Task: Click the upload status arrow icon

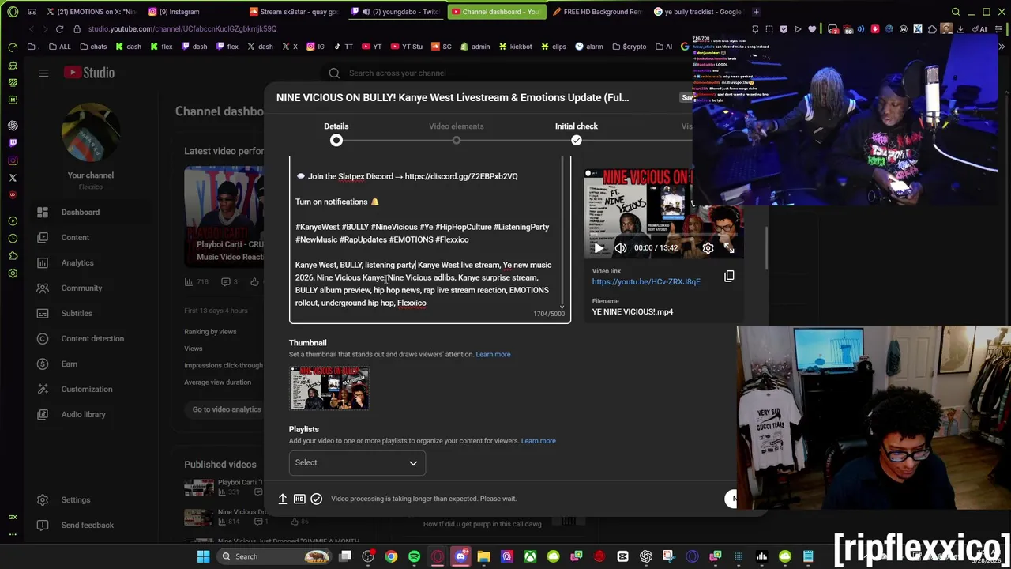Action: coord(283,499)
